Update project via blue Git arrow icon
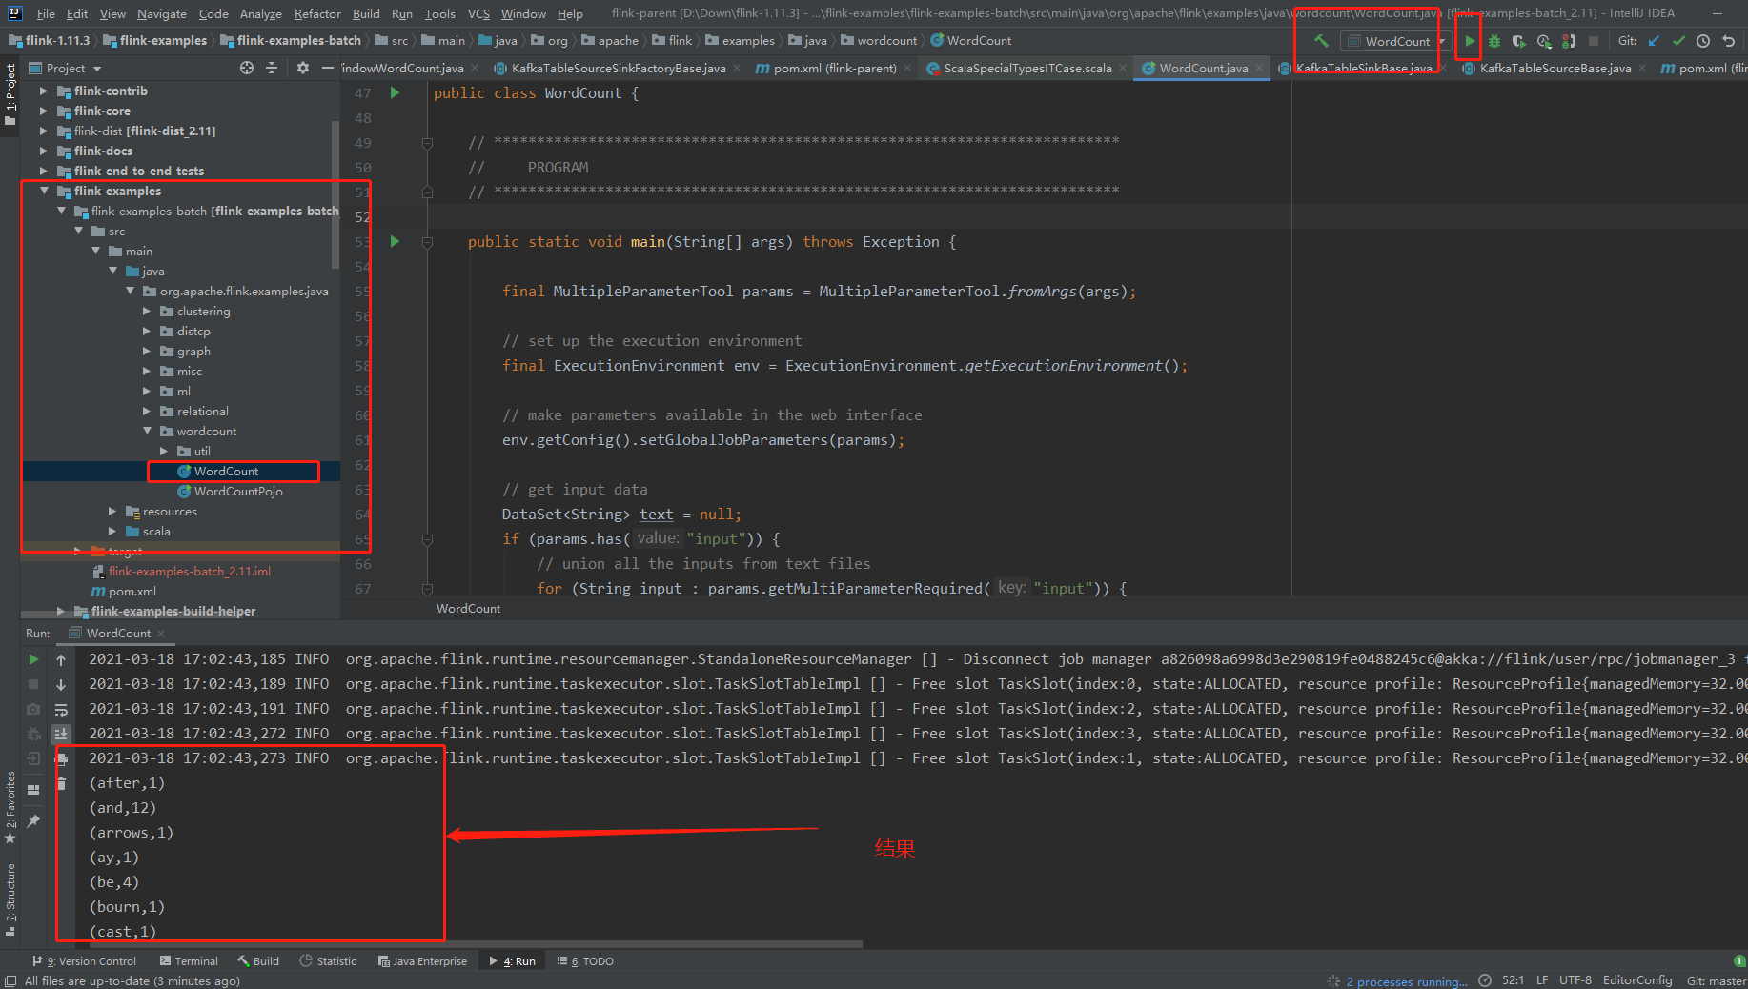 pos(1654,42)
